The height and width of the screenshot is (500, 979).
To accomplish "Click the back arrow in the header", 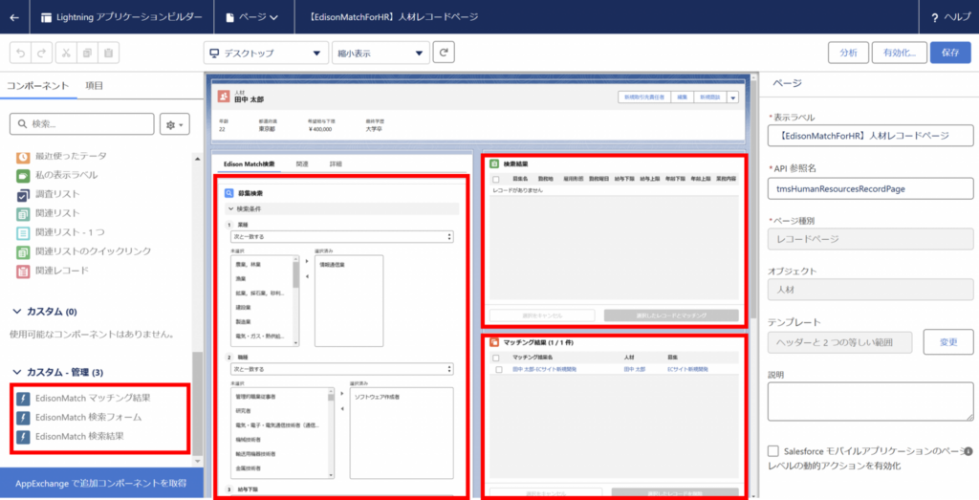I will click(x=13, y=17).
